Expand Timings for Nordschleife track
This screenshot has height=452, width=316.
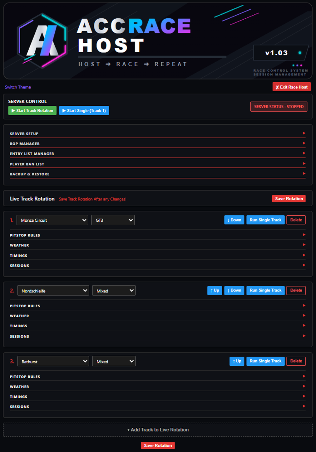point(158,326)
